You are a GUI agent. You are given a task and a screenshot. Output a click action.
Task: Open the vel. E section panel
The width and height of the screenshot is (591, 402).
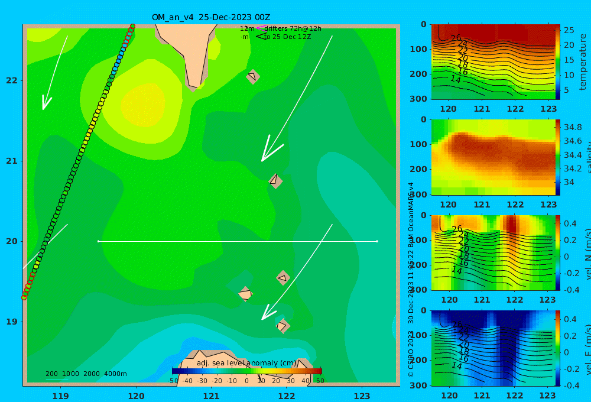click(493, 348)
